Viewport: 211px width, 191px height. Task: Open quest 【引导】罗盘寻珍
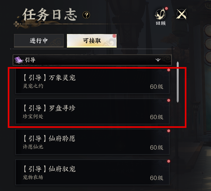coord(92,111)
